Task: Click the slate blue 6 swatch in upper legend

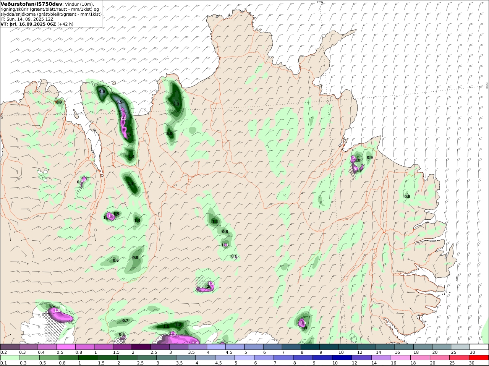Action: [272, 347]
